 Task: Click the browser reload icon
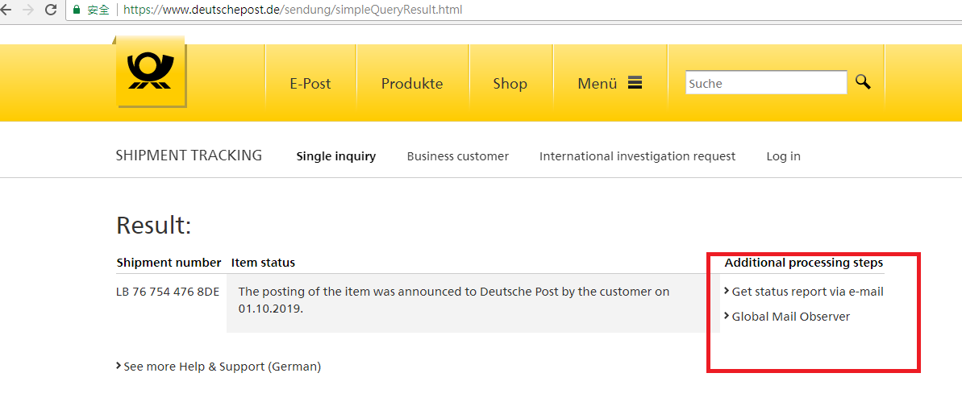pos(51,9)
